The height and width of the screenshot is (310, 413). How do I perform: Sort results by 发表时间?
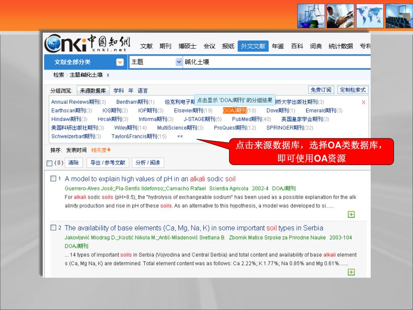(x=76, y=150)
